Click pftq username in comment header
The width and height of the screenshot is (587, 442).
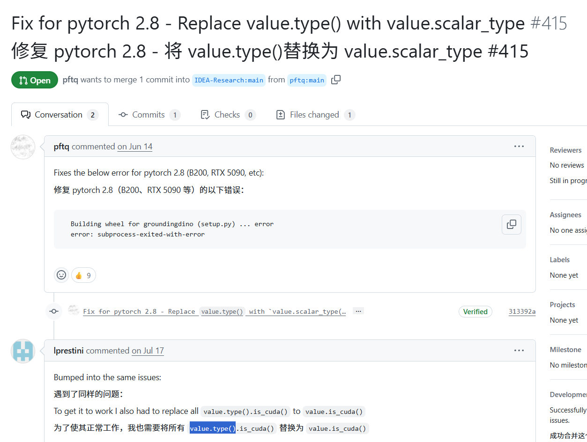click(x=61, y=147)
